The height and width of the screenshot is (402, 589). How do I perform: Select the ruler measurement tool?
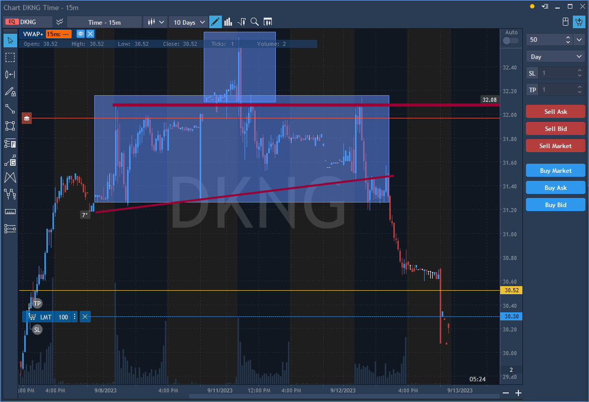click(10, 212)
